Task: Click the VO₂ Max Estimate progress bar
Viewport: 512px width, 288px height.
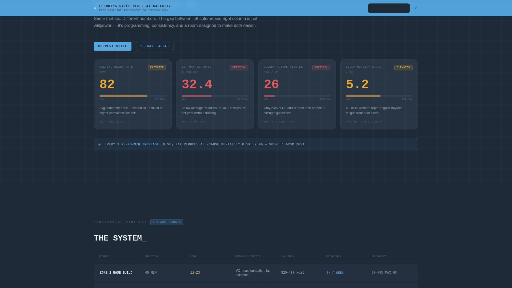Action: click(215, 96)
